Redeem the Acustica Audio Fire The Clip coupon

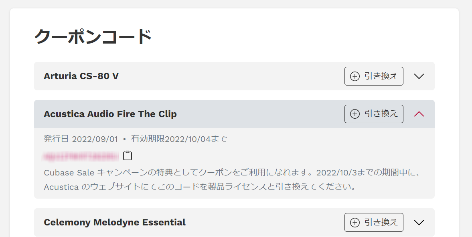(374, 114)
